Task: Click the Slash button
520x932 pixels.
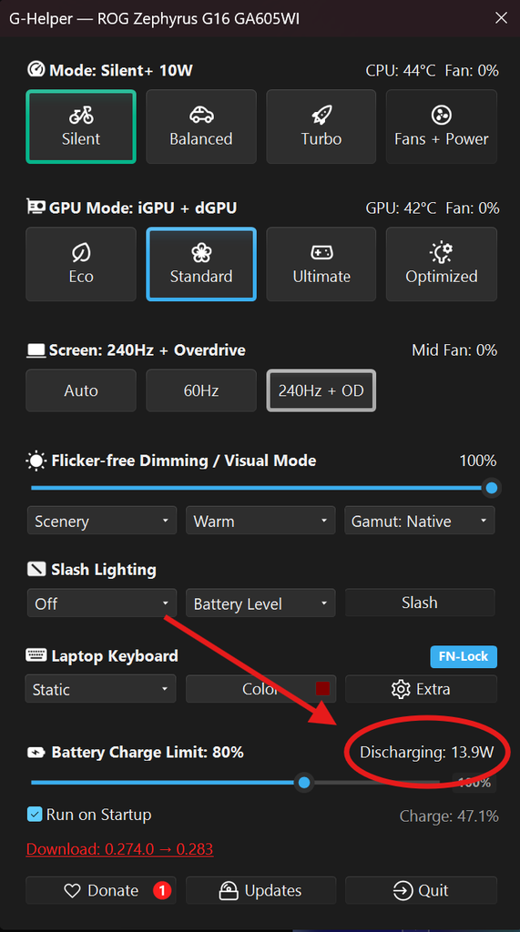Action: 420,603
